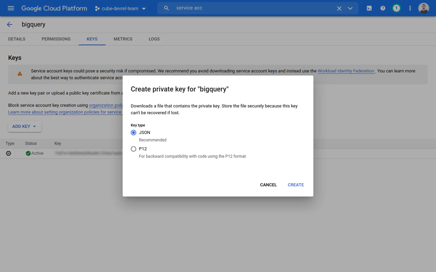
Task: Click the 'Keys' section heading
Action: (15, 58)
